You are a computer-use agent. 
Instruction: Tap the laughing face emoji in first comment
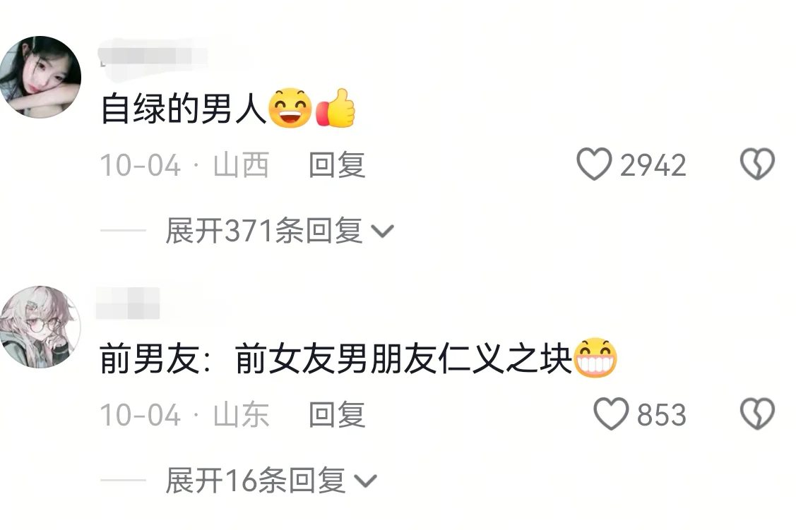[x=290, y=108]
